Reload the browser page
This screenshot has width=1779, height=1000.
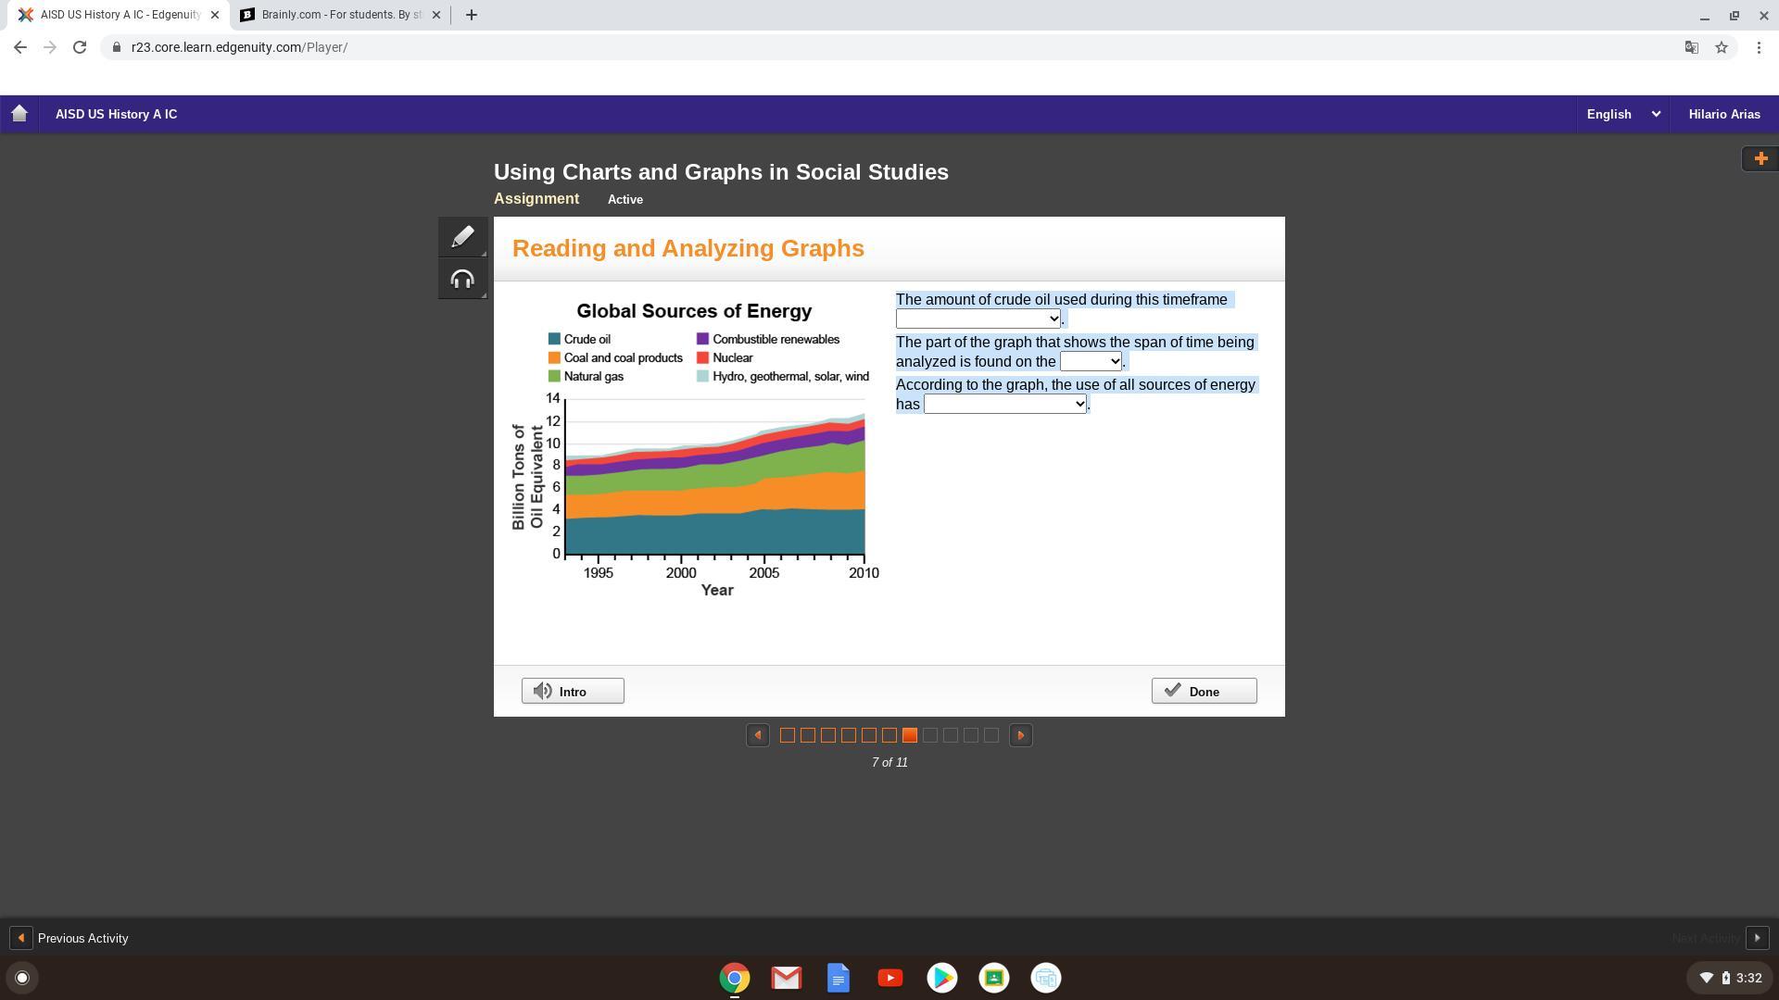pos(80,47)
